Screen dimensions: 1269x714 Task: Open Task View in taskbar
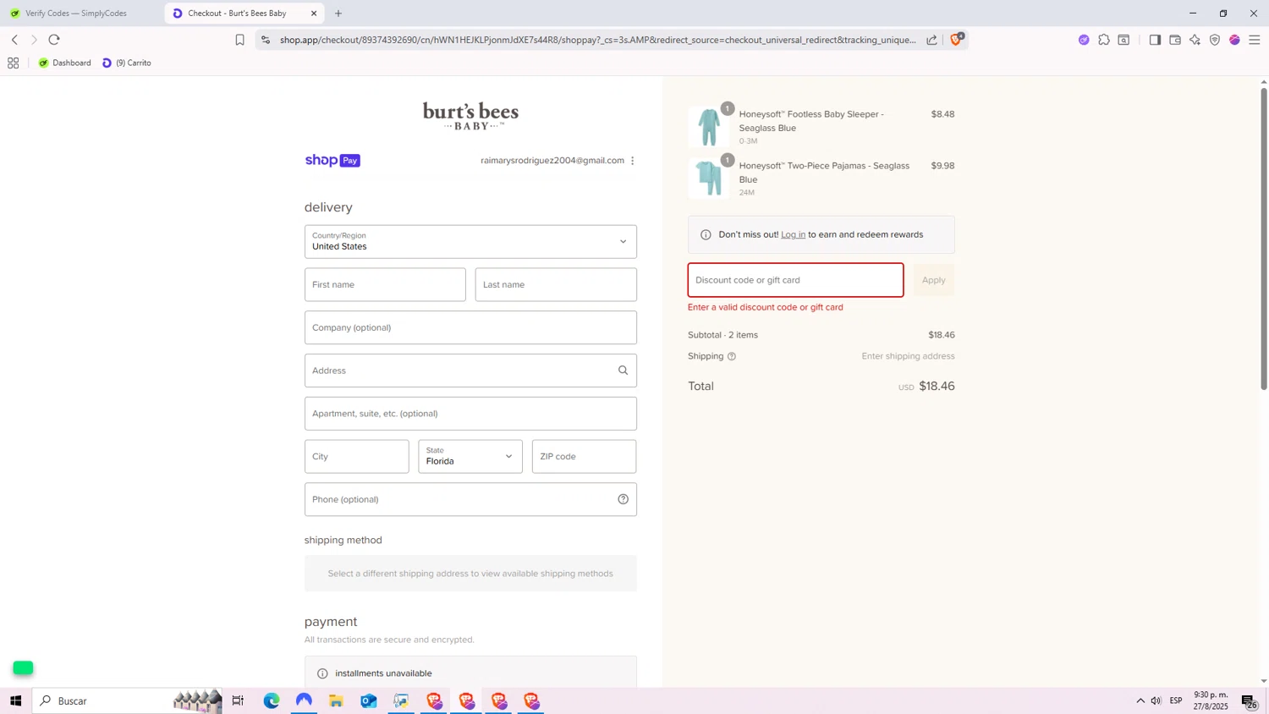coord(238,700)
